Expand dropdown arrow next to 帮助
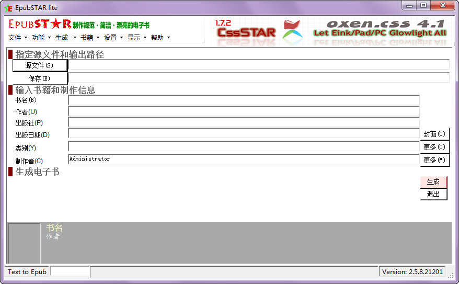 [168, 38]
